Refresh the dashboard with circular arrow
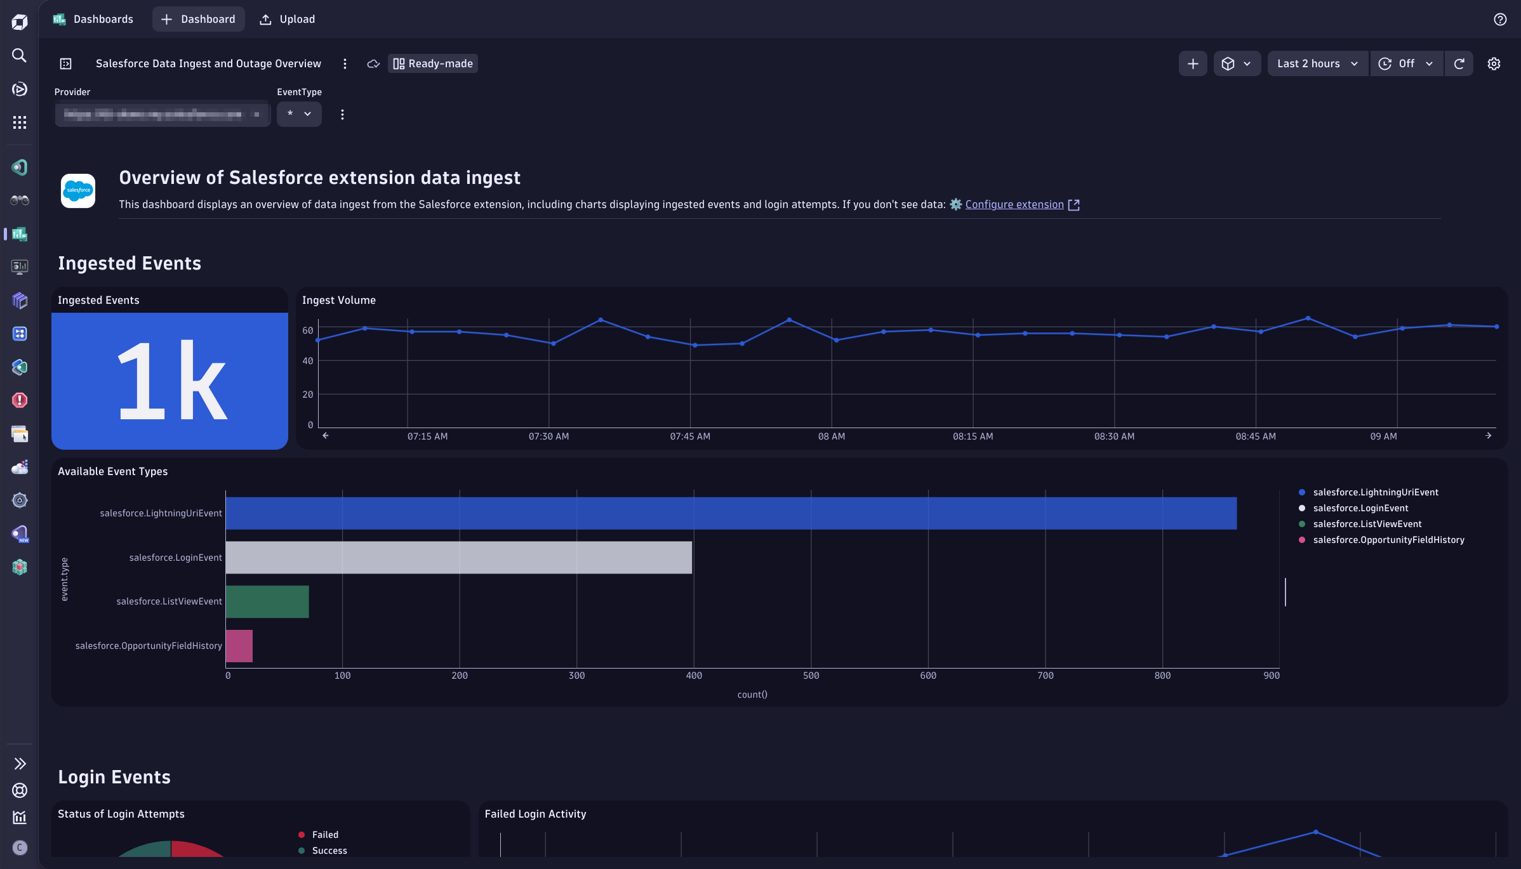1521x869 pixels. [1459, 63]
